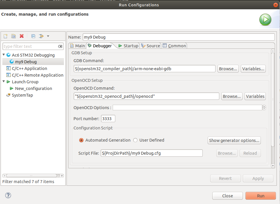The height and width of the screenshot is (204, 280).
Task: Click the Help question mark icon
Action: pyautogui.click(x=8, y=195)
